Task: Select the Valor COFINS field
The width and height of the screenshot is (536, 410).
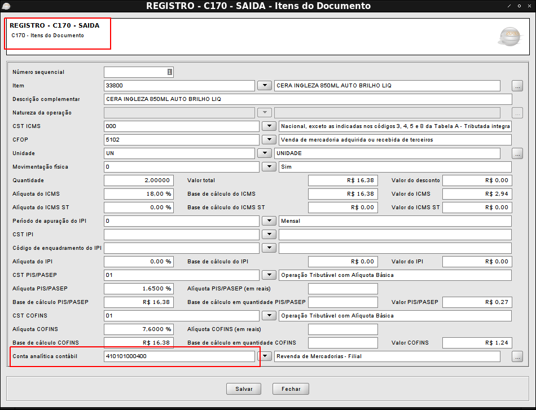Action: [477, 343]
